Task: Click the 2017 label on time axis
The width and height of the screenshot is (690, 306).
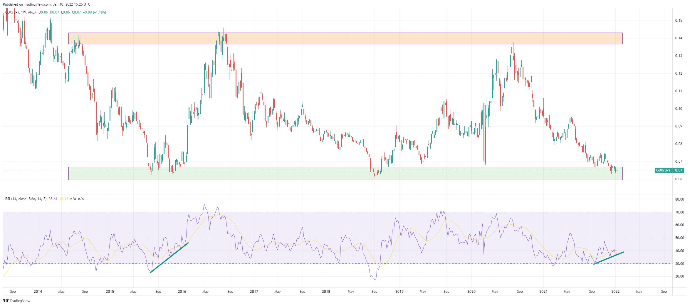Action: point(254,292)
